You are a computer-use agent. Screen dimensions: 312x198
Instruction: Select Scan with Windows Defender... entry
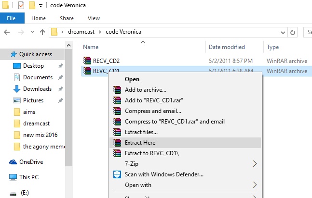tap(185, 174)
